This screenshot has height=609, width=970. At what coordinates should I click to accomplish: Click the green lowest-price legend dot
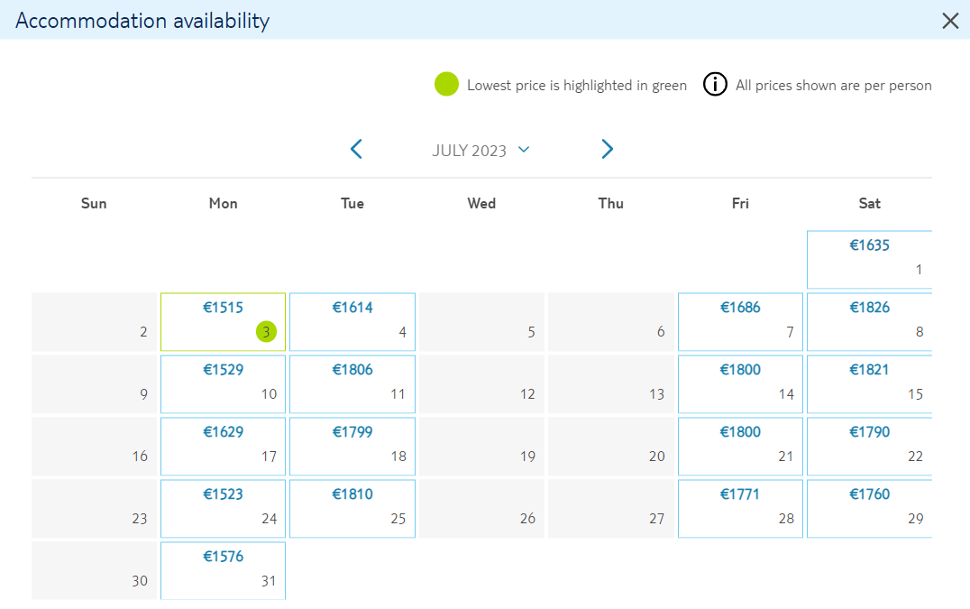tap(446, 84)
